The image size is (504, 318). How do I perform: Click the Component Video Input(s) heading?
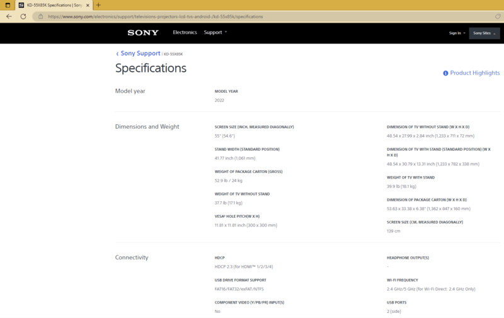pyautogui.click(x=249, y=303)
